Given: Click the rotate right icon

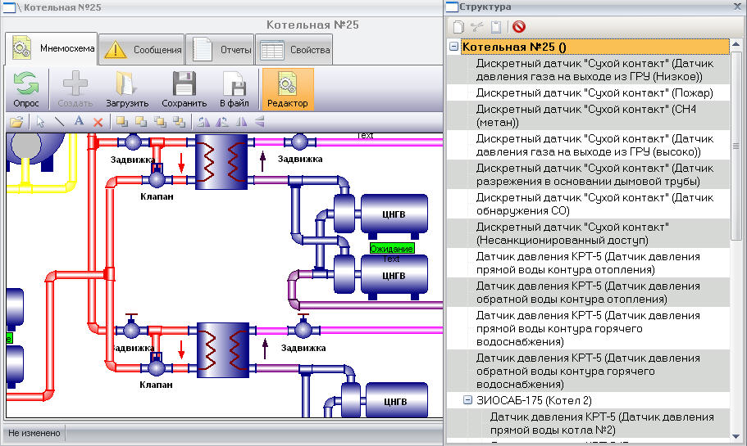Looking at the screenshot, I should tap(222, 122).
